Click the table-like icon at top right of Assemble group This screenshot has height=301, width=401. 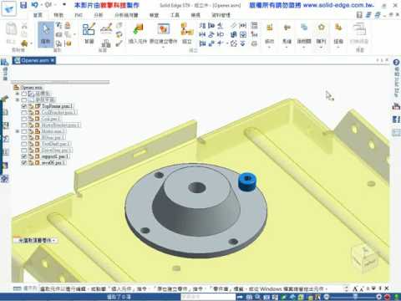254,26
